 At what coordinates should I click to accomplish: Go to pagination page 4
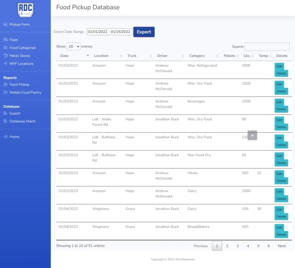(x=248, y=246)
